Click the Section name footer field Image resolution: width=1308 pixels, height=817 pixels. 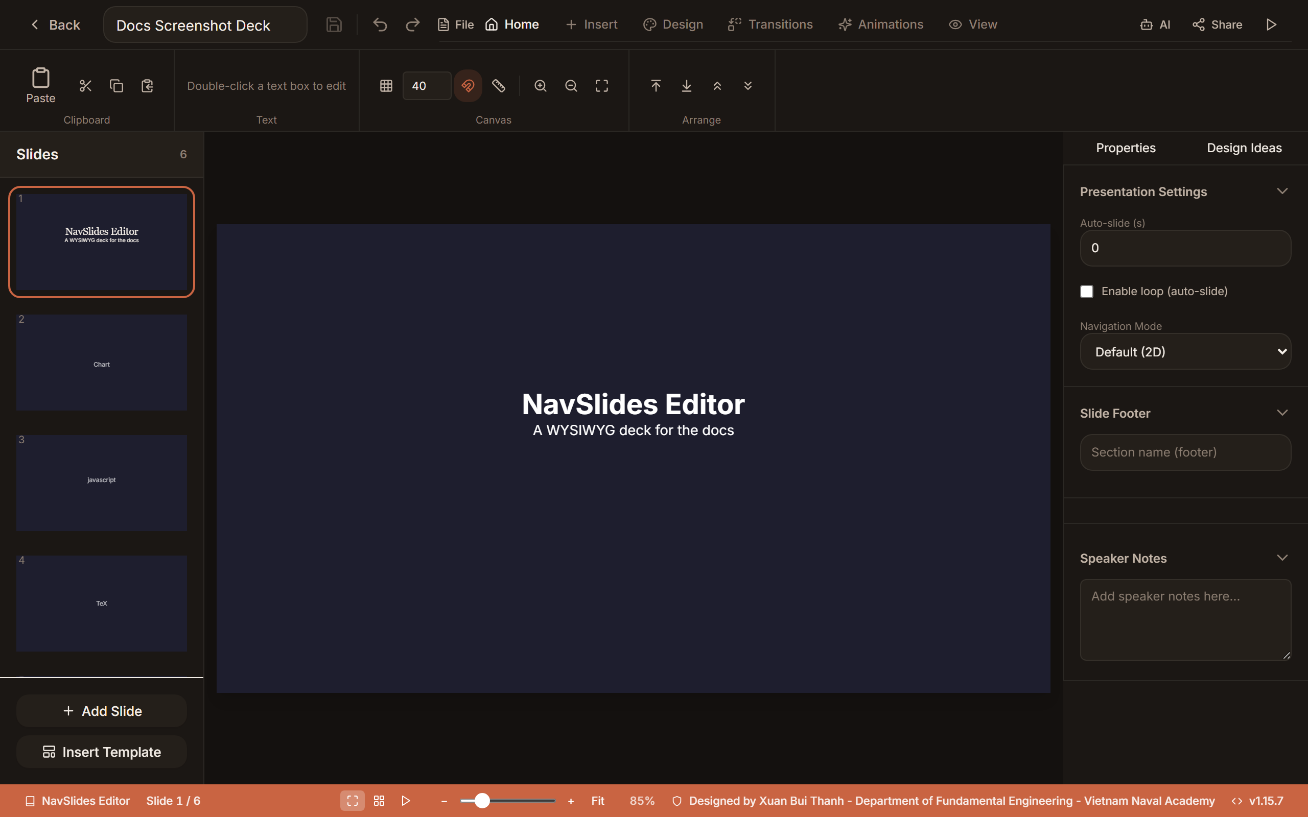1185,452
